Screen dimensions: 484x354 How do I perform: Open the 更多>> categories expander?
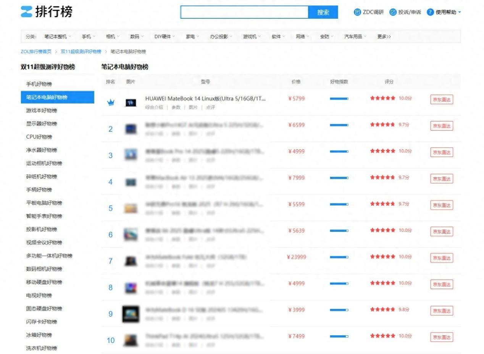coord(384,37)
